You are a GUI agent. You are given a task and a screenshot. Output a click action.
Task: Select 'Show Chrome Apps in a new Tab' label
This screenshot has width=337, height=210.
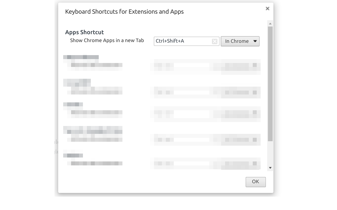[107, 40]
